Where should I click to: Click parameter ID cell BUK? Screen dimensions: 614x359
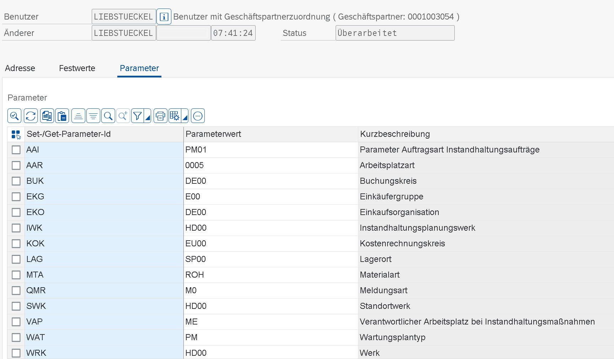click(x=104, y=181)
